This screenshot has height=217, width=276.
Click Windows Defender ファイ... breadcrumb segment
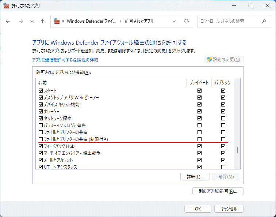click(92, 21)
